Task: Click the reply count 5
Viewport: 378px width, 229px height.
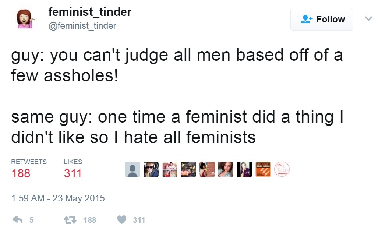Action: tap(32, 220)
